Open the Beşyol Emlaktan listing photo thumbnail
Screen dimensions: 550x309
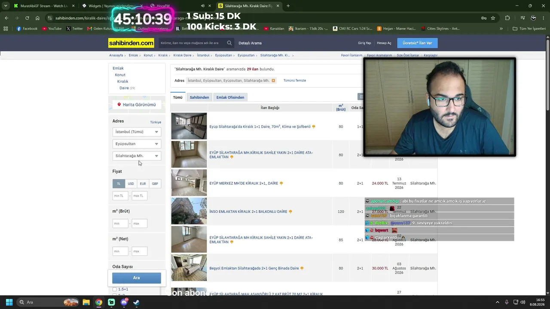click(x=189, y=268)
